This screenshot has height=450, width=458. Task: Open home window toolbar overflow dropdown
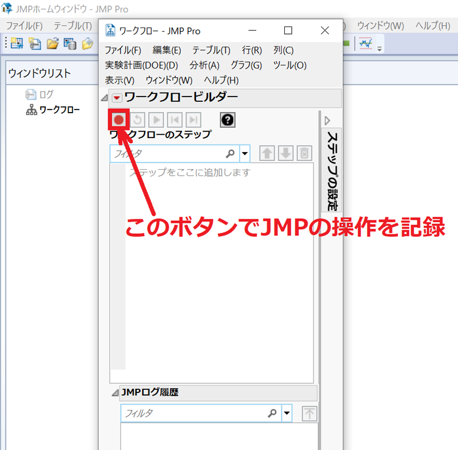pos(379,49)
